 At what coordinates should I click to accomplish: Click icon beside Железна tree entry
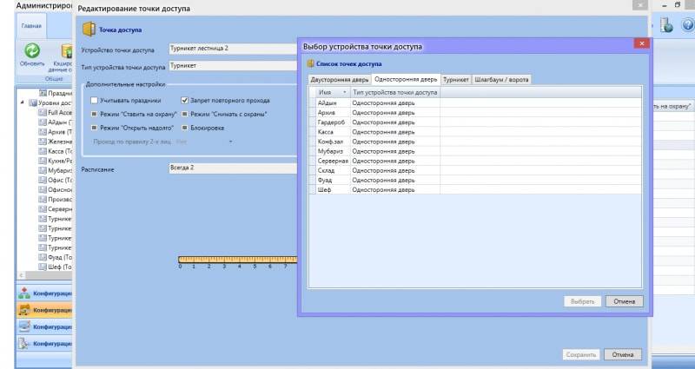point(43,142)
